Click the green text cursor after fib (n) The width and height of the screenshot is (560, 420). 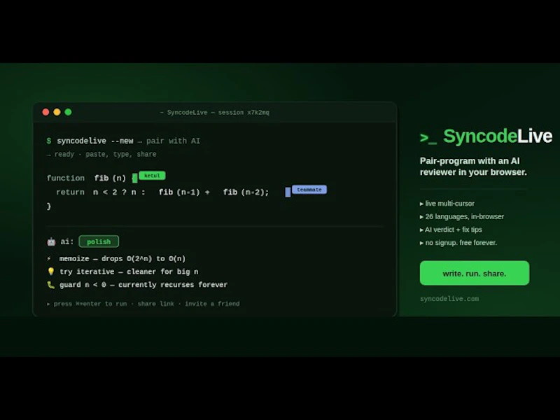[x=134, y=178]
